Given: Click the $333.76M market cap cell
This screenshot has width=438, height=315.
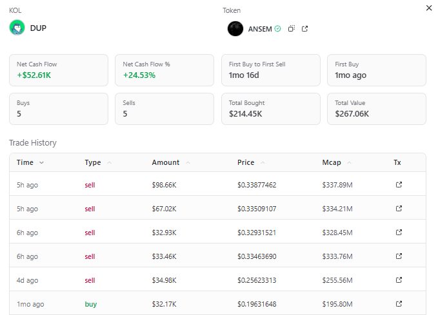Looking at the screenshot, I should pos(337,256).
